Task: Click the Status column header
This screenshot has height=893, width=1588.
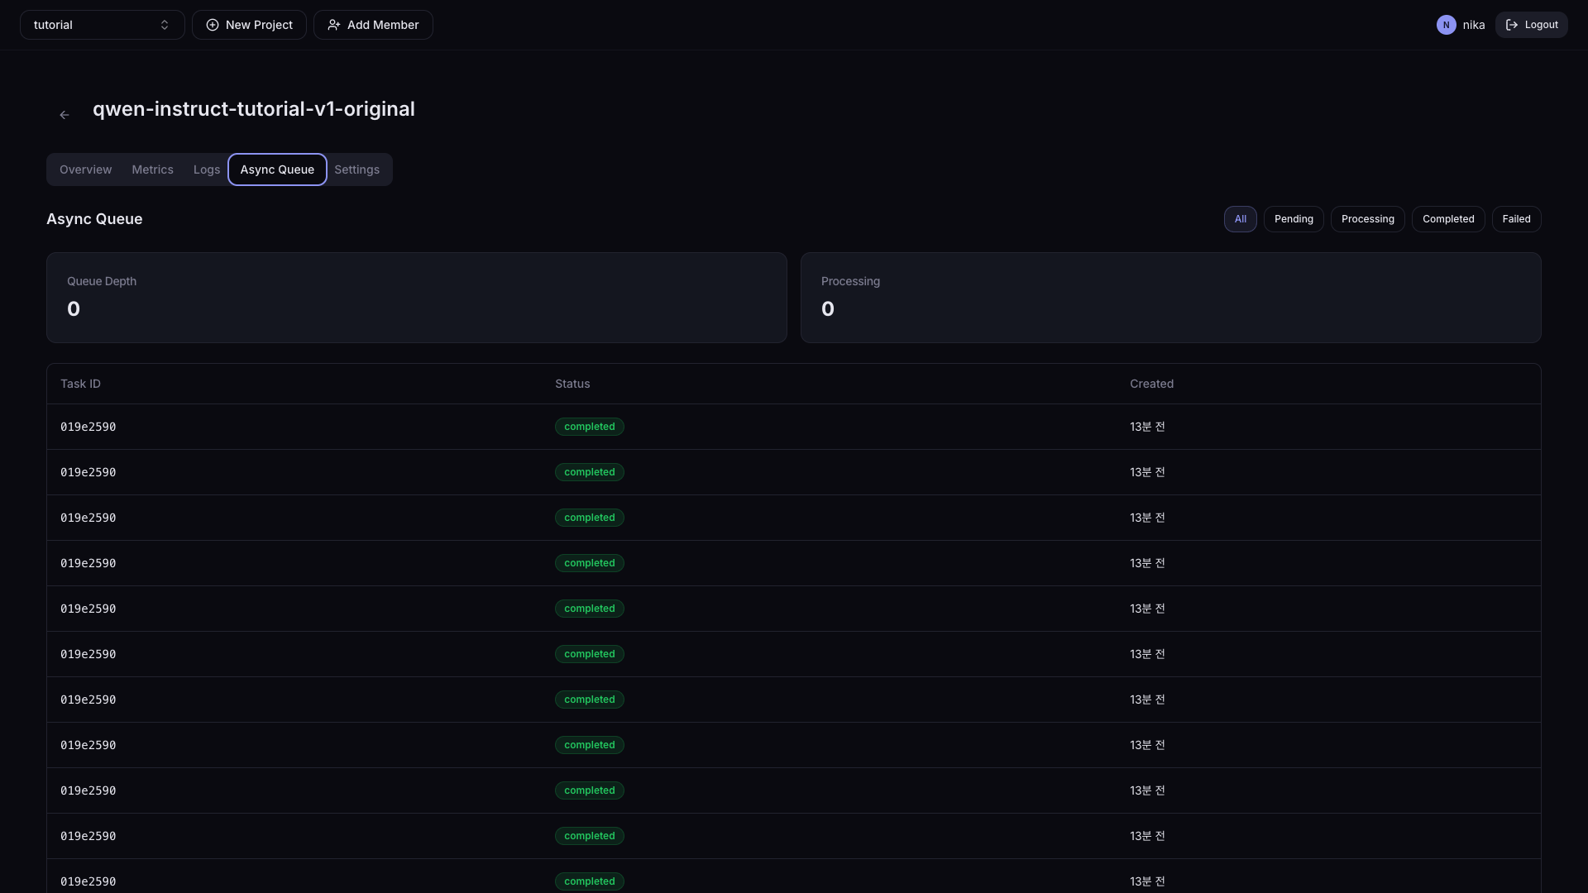Action: click(572, 384)
